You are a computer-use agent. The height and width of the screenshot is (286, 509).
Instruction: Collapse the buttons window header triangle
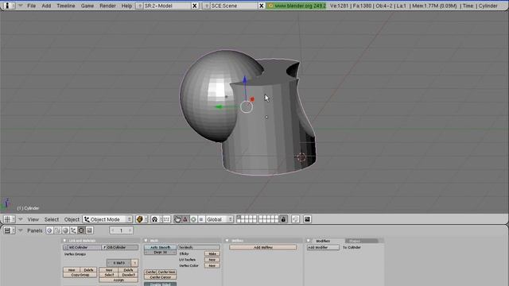(21, 230)
